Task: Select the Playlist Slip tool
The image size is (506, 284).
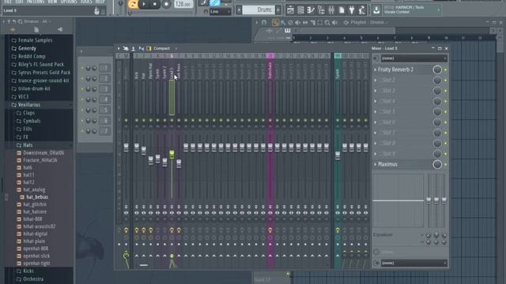Action: click(305, 22)
